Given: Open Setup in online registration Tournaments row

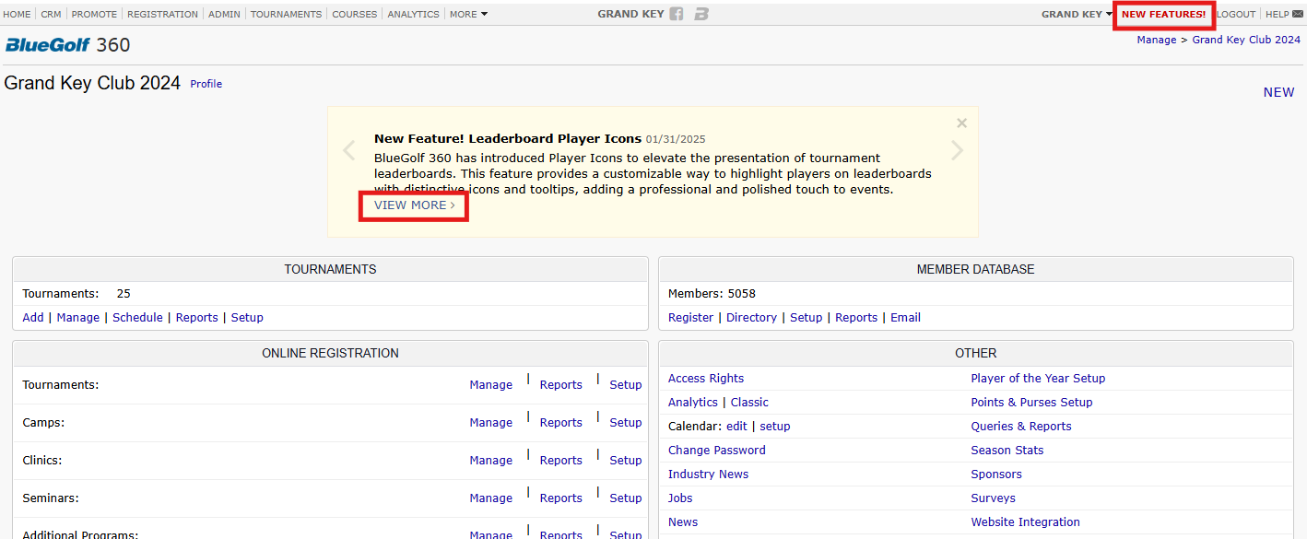Looking at the screenshot, I should pos(625,385).
